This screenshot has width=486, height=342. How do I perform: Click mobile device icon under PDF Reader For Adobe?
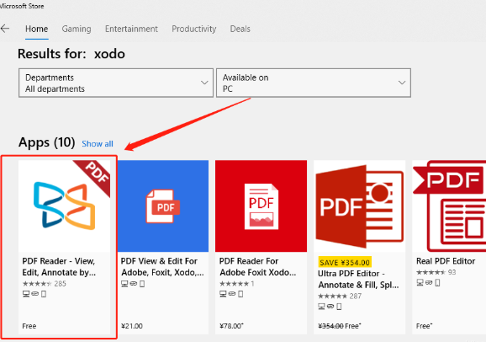point(240,294)
